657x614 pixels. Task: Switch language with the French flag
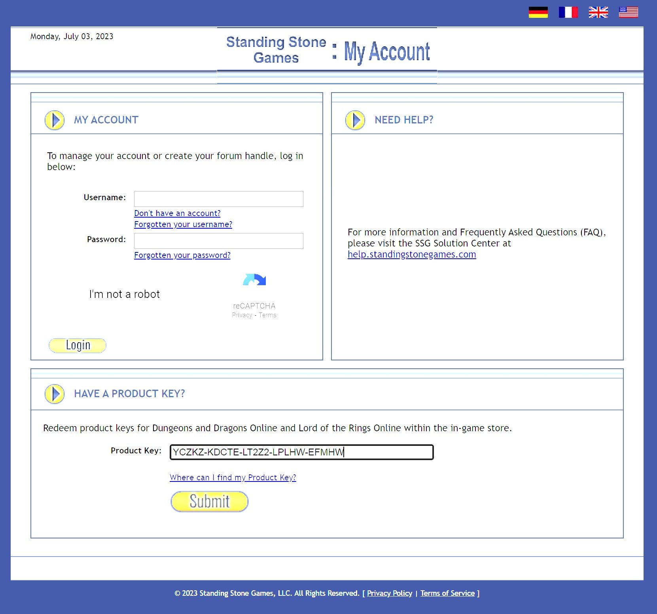click(568, 12)
